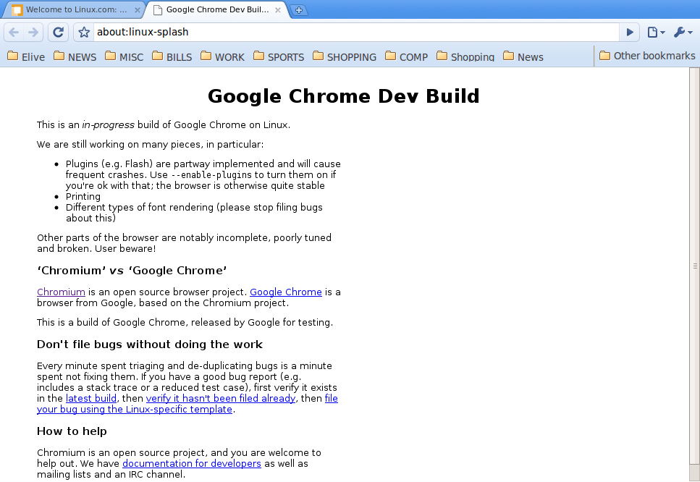Image resolution: width=700 pixels, height=482 pixels.
Task: Open the COMP bookmarks folder
Action: pos(406,56)
